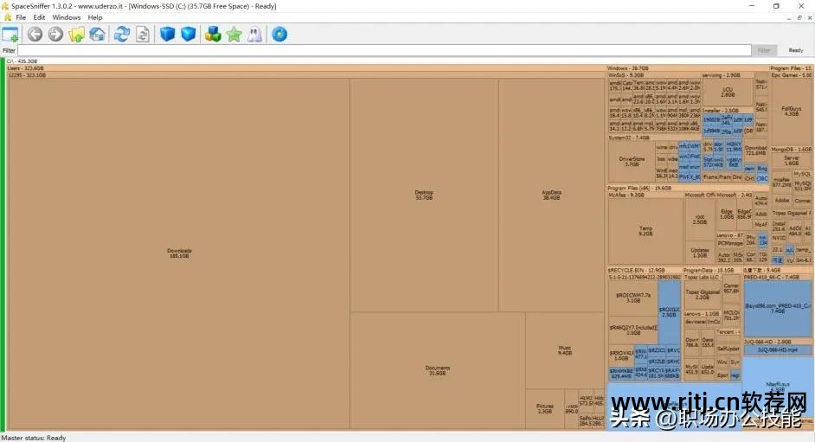This screenshot has width=815, height=442.
Task: Open settings with the blue gear icon
Action: click(x=279, y=35)
